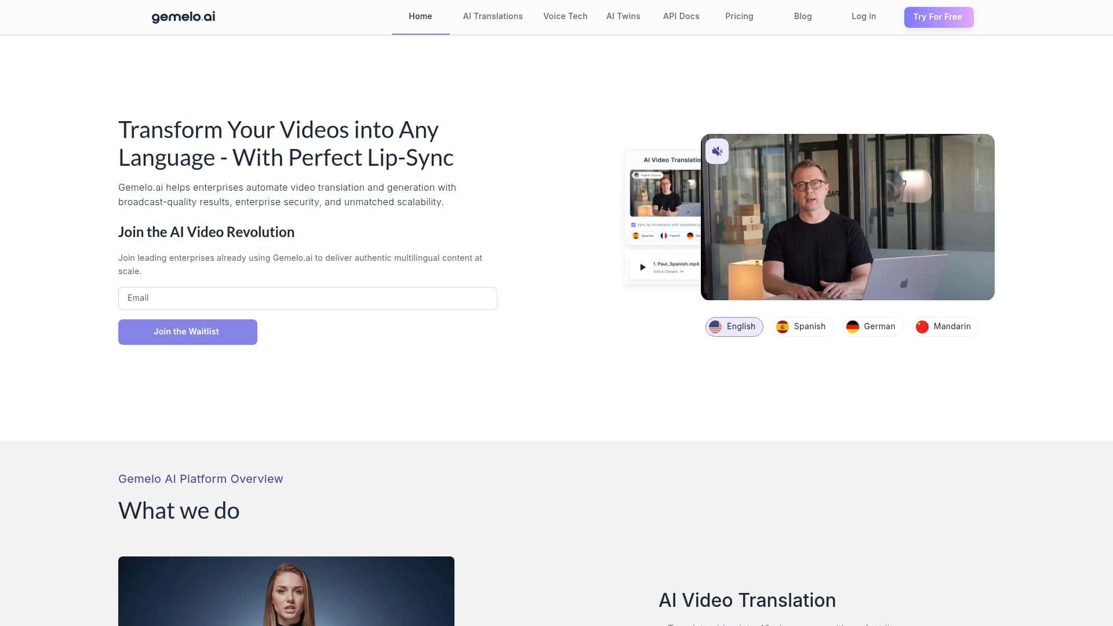Click the Join the Waitlist button
The height and width of the screenshot is (626, 1113).
(187, 332)
